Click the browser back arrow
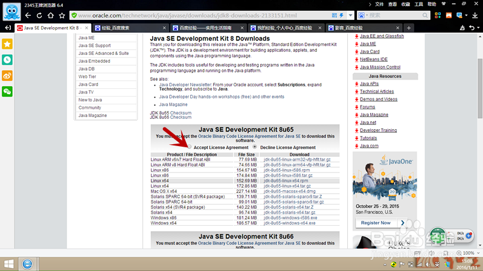 tap(28, 16)
